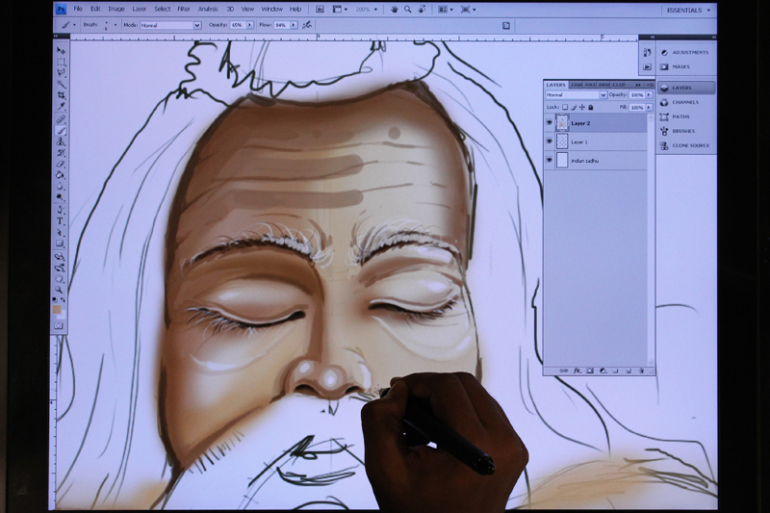Image resolution: width=770 pixels, height=513 pixels.
Task: Toggle visibility of Layer 1
Action: (550, 141)
